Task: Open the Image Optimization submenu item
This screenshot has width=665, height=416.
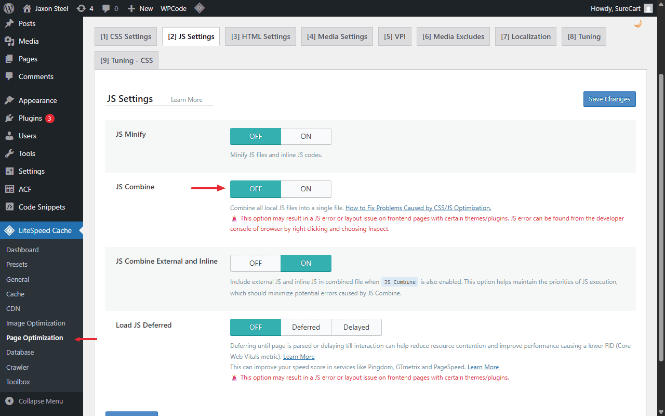Action: [36, 323]
